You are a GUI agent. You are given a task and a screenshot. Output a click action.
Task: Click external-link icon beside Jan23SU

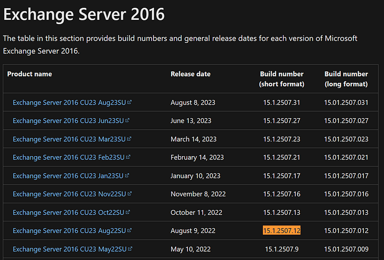[127, 175]
